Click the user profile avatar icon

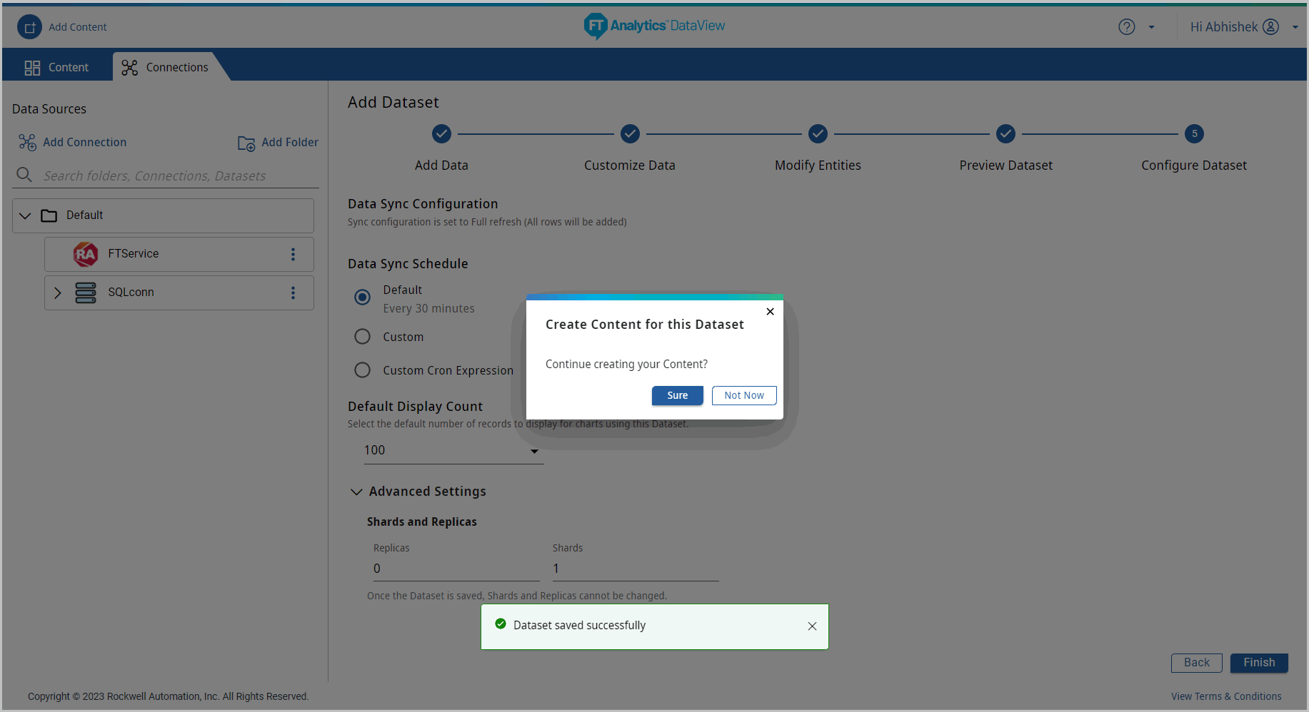coord(1270,27)
